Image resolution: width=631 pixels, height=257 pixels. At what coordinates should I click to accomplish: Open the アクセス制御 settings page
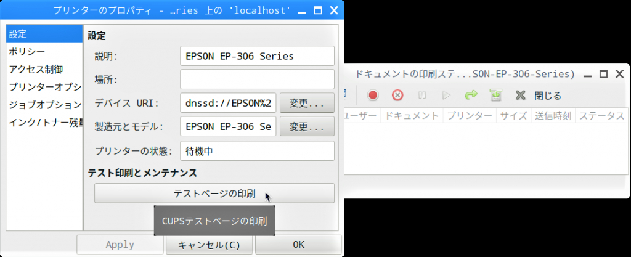[44, 69]
